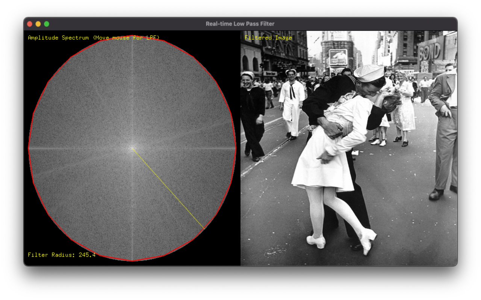The image size is (481, 300).
Task: Maximize the window with the green button
Action: tap(47, 24)
